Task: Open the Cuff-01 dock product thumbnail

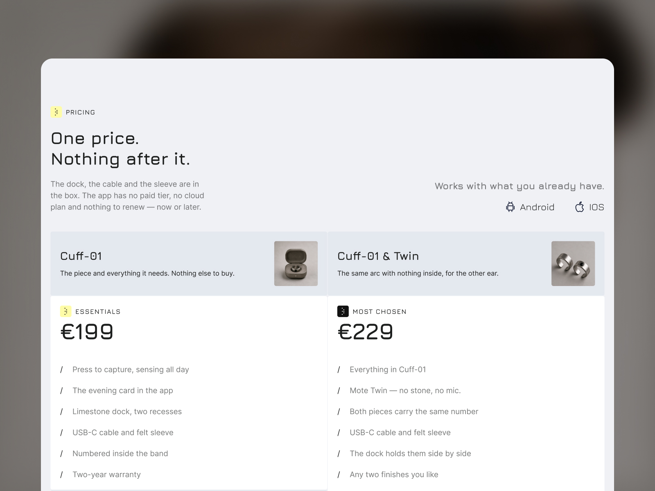Action: tap(296, 264)
